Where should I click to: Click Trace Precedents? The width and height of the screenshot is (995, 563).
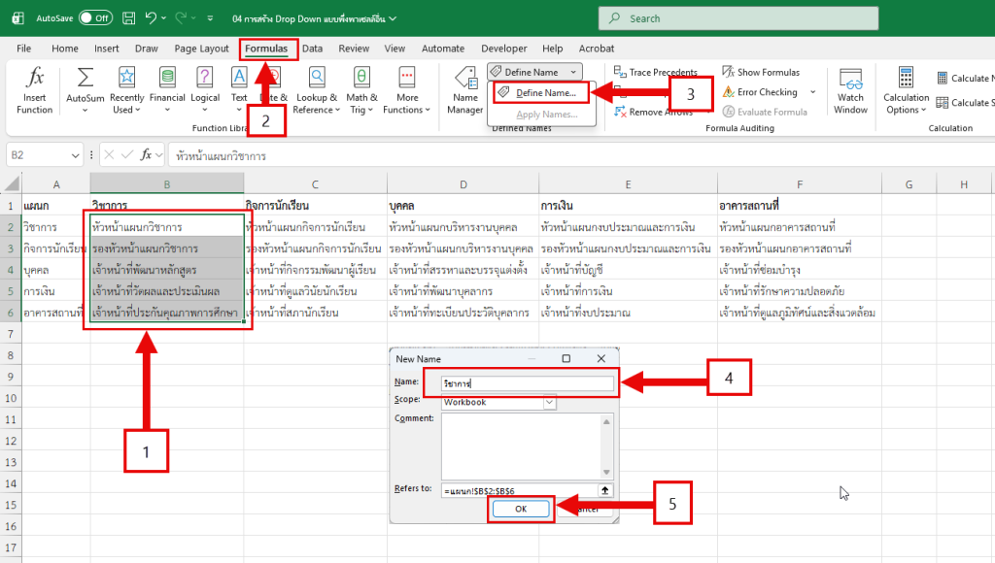tap(656, 72)
